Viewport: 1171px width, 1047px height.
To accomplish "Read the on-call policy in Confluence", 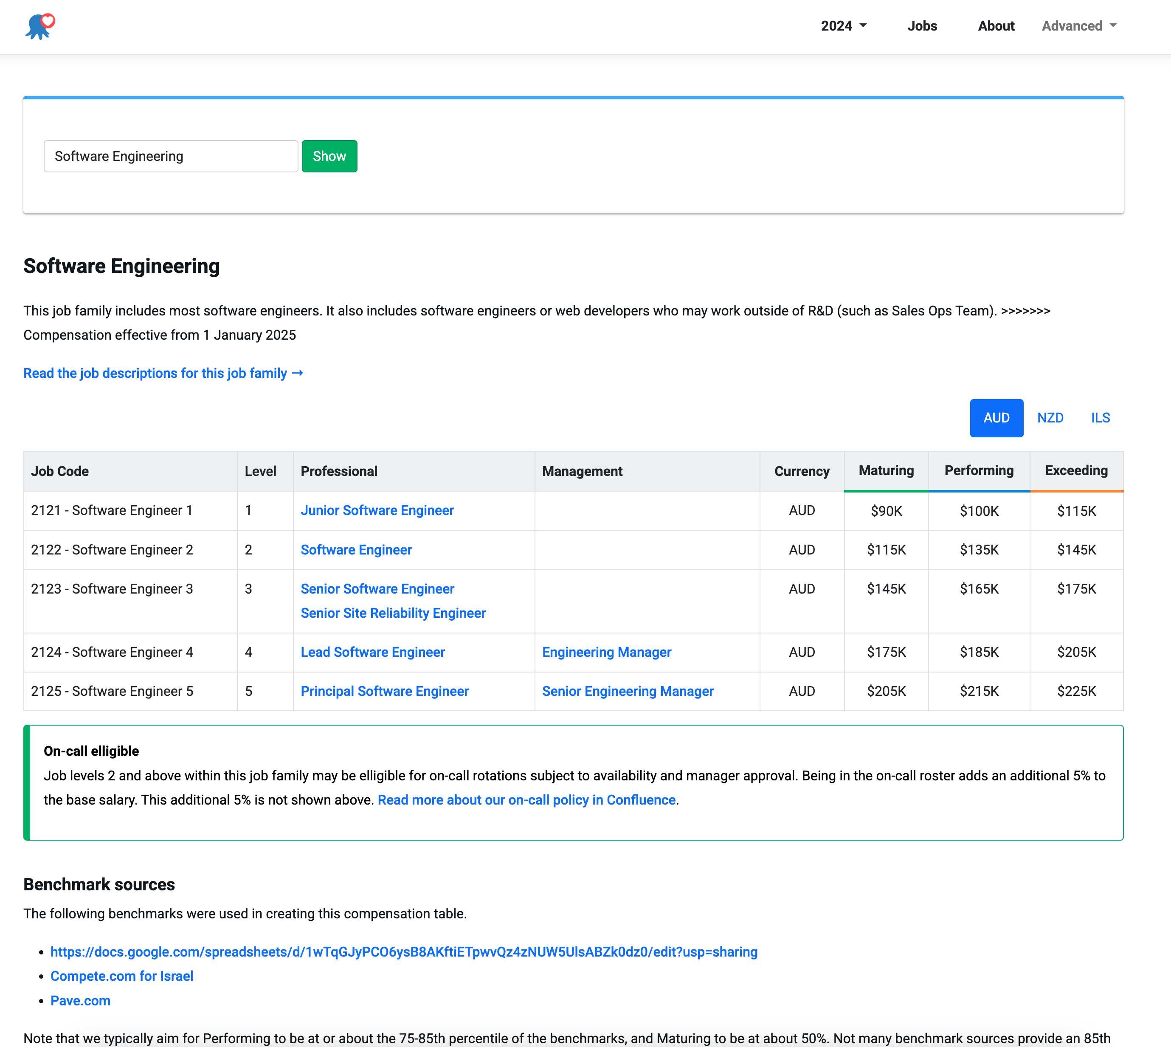I will pos(526,799).
